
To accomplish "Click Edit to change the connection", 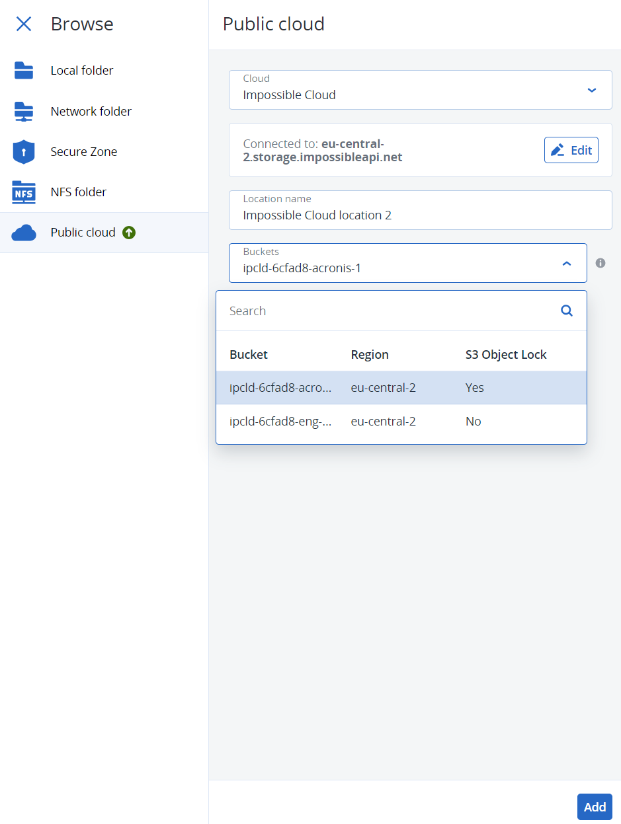I will [x=571, y=150].
